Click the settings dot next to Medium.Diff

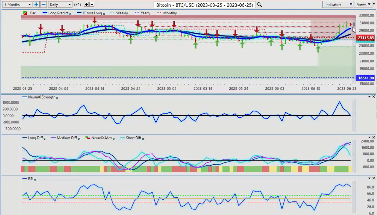tap(79, 139)
